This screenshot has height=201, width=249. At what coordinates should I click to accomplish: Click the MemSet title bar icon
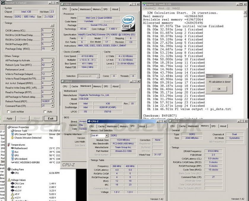click(3, 3)
